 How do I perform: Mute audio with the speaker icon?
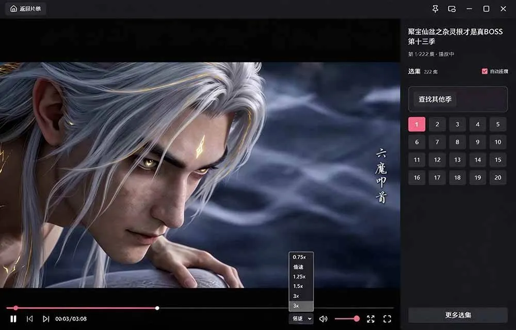tap(323, 319)
